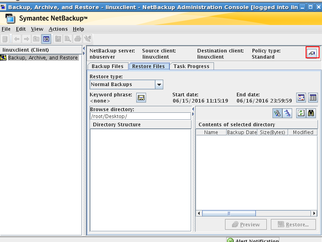Collapse left tree pane using splitter arrows

pos(84,48)
